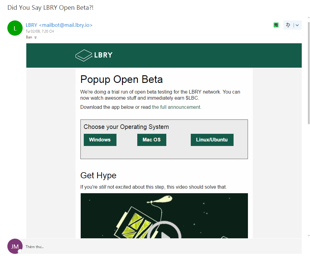Click the date Tư 02/08, 7:20 CH
The height and width of the screenshot is (256, 310).
pos(40,31)
